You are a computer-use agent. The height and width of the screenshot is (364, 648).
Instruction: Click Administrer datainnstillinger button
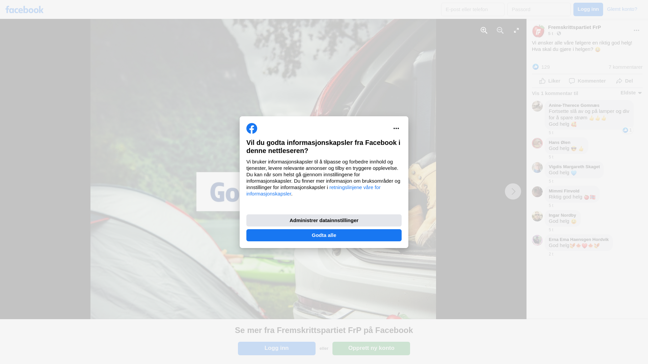pos(324,220)
